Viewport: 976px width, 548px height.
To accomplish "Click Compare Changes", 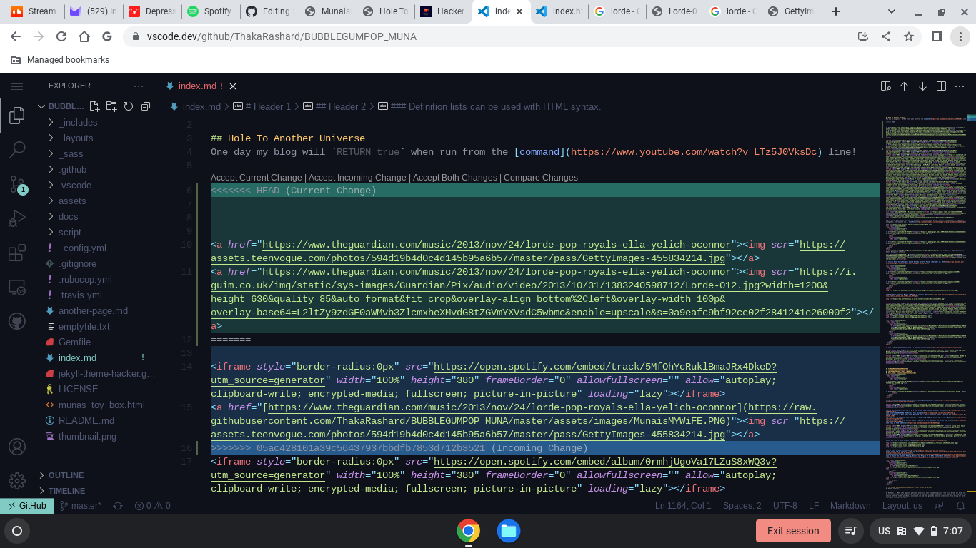I will 541,178.
